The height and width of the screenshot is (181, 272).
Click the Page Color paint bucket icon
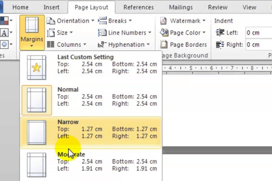click(164, 33)
